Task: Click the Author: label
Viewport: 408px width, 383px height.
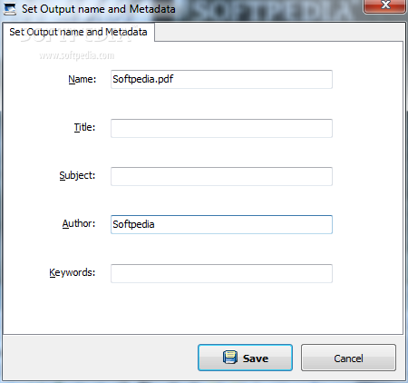Action: (x=79, y=223)
